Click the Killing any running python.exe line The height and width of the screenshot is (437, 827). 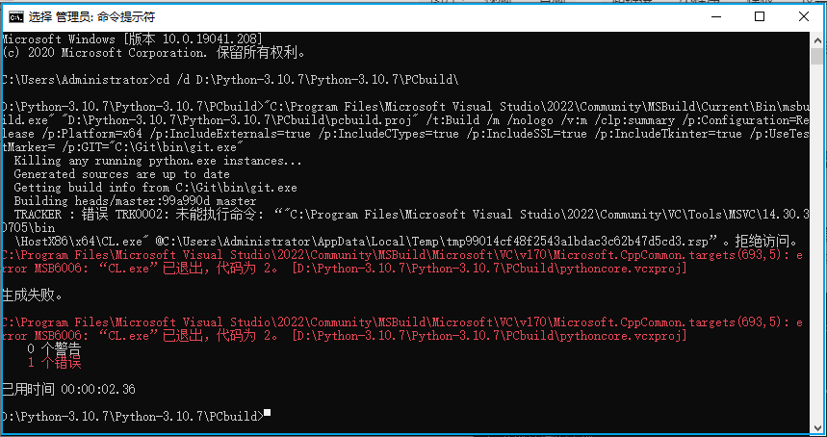click(158, 160)
